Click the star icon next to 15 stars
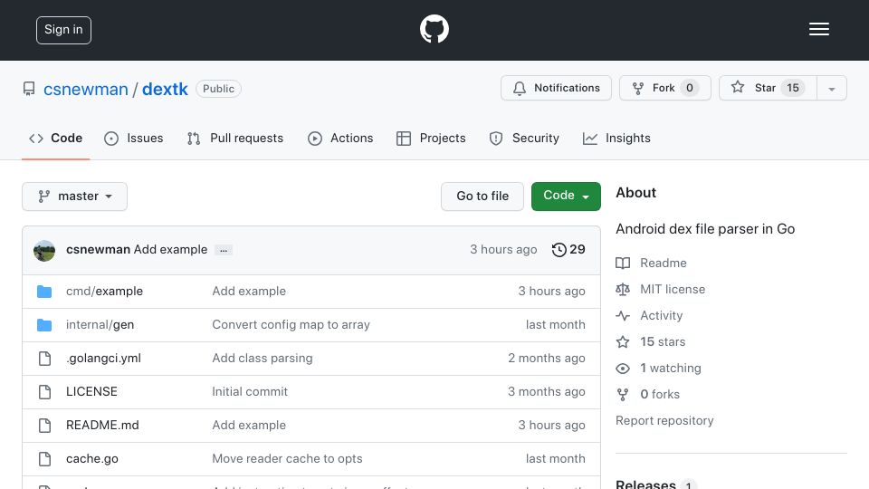The image size is (869, 489). (623, 341)
